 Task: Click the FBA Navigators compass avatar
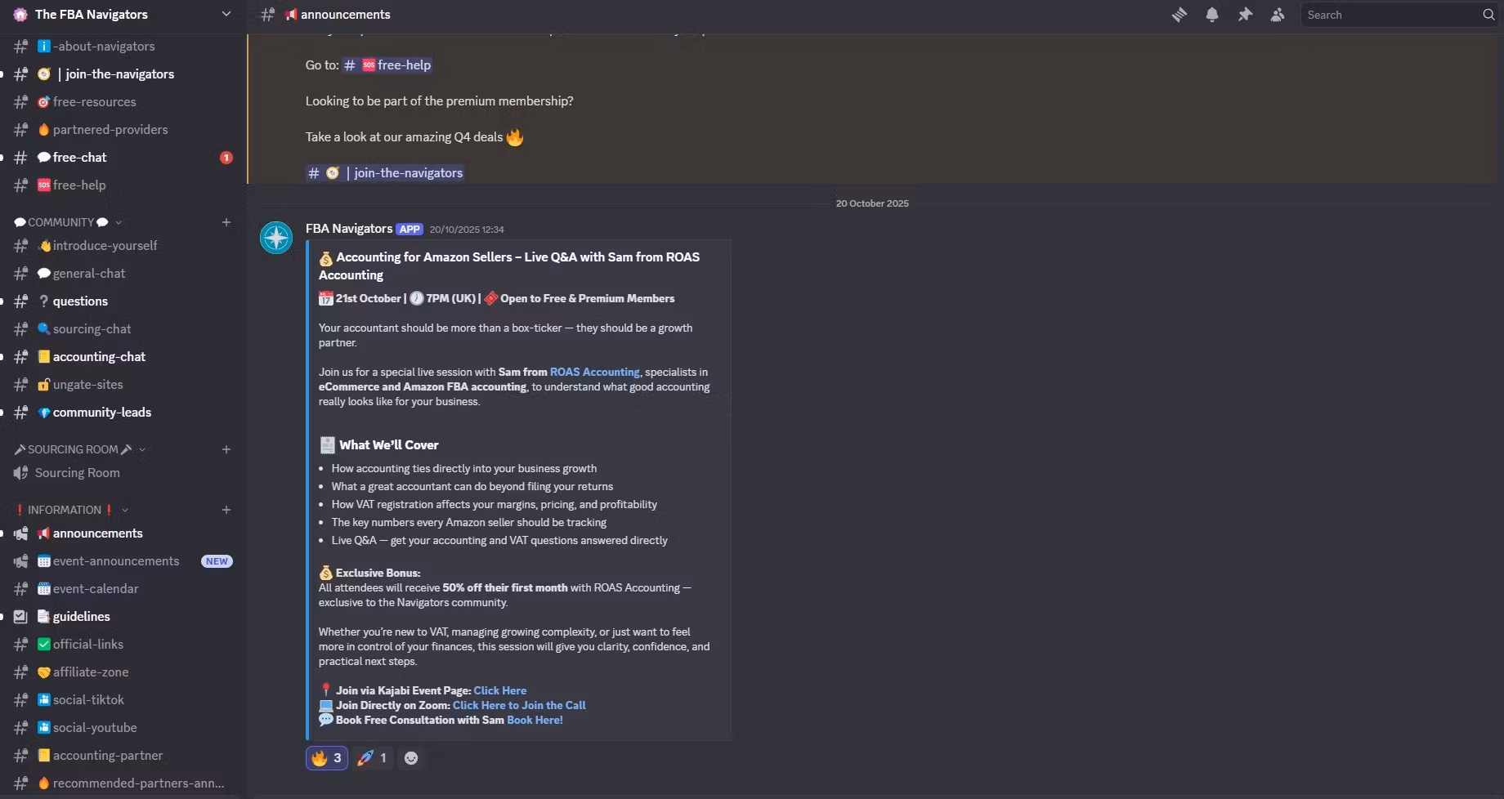coord(276,238)
